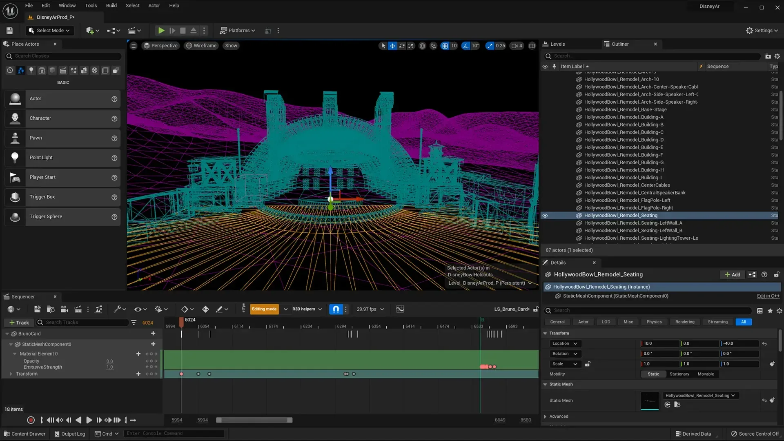Click the viewport select-objects cursor icon

[x=383, y=46]
